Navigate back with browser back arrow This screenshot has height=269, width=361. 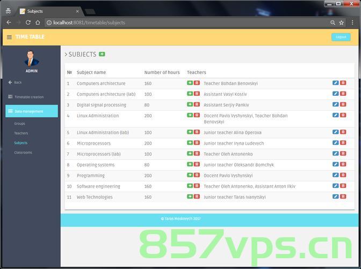coord(9,23)
